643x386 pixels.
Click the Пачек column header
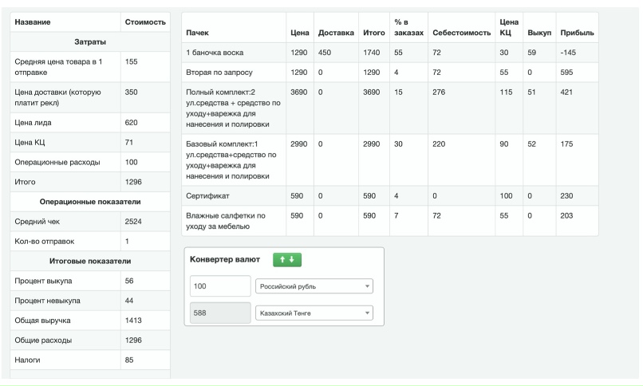197,31
